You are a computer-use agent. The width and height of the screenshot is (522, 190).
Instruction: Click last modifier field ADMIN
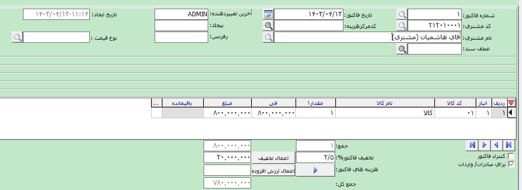(x=182, y=14)
